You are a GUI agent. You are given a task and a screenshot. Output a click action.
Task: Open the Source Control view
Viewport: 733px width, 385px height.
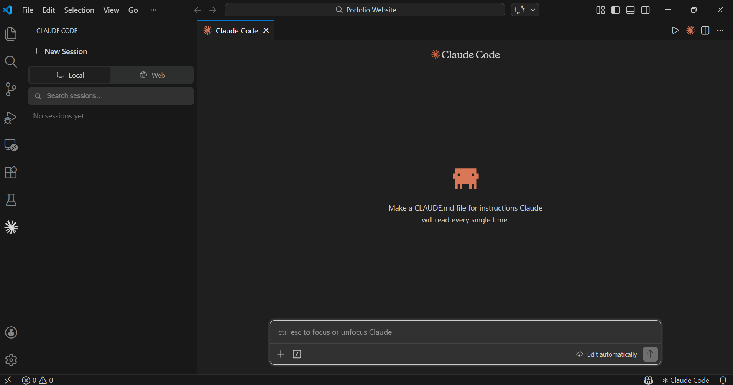[x=11, y=89]
